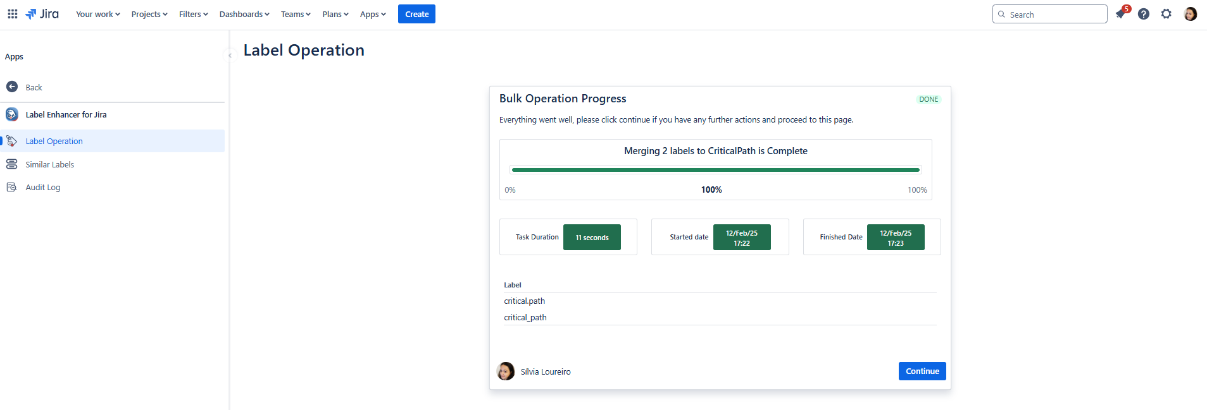
Task: Open the app switcher grid icon
Action: point(12,14)
